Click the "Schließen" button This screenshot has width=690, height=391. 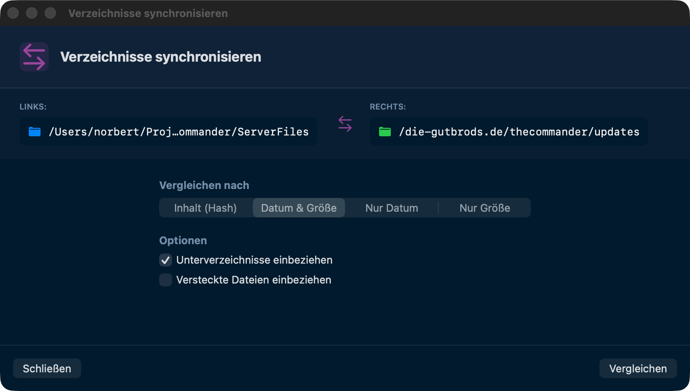(47, 368)
